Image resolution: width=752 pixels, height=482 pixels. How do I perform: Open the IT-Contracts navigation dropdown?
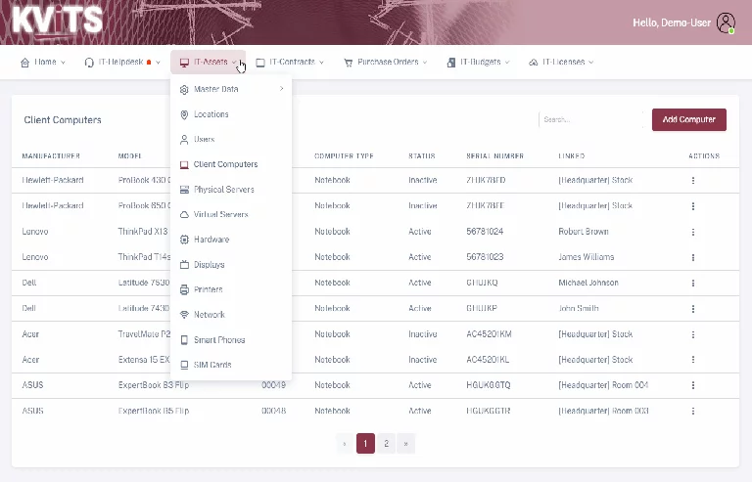tap(291, 62)
